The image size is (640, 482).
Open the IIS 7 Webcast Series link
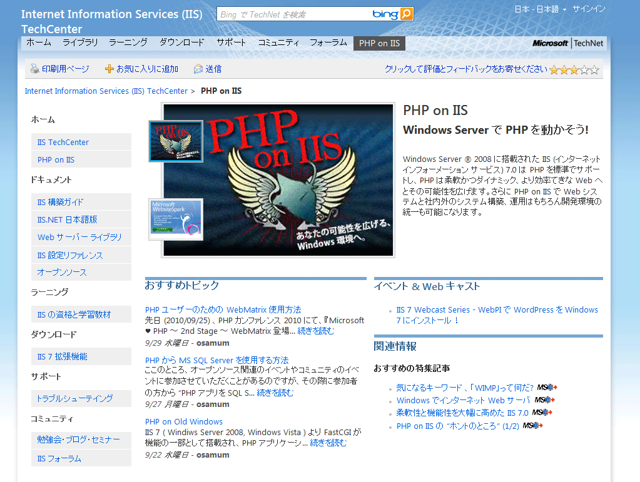[x=497, y=315]
